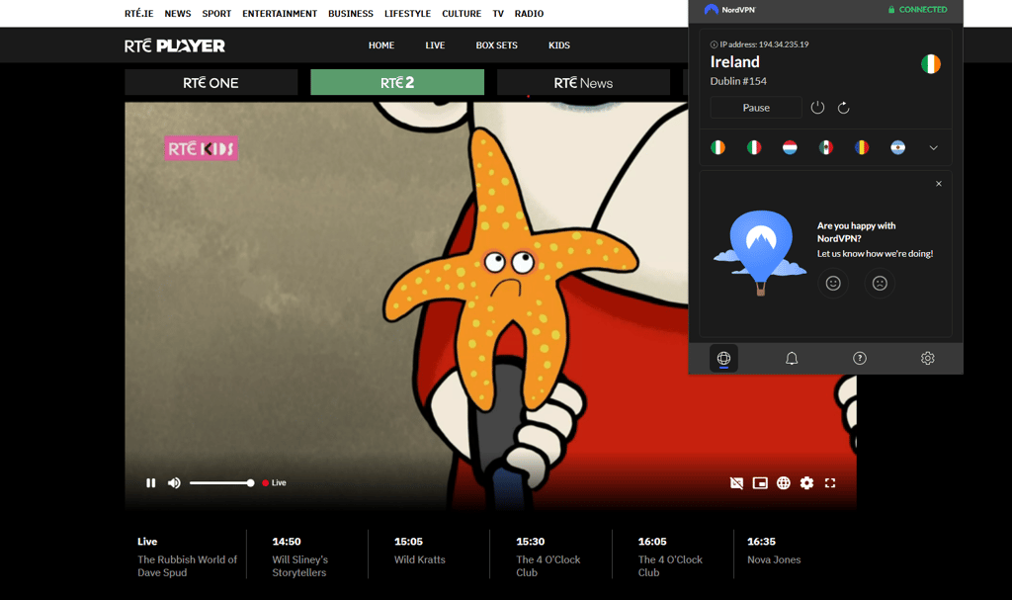Image resolution: width=1012 pixels, height=600 pixels.
Task: Connect to Romania flag recent server
Action: [x=862, y=148]
